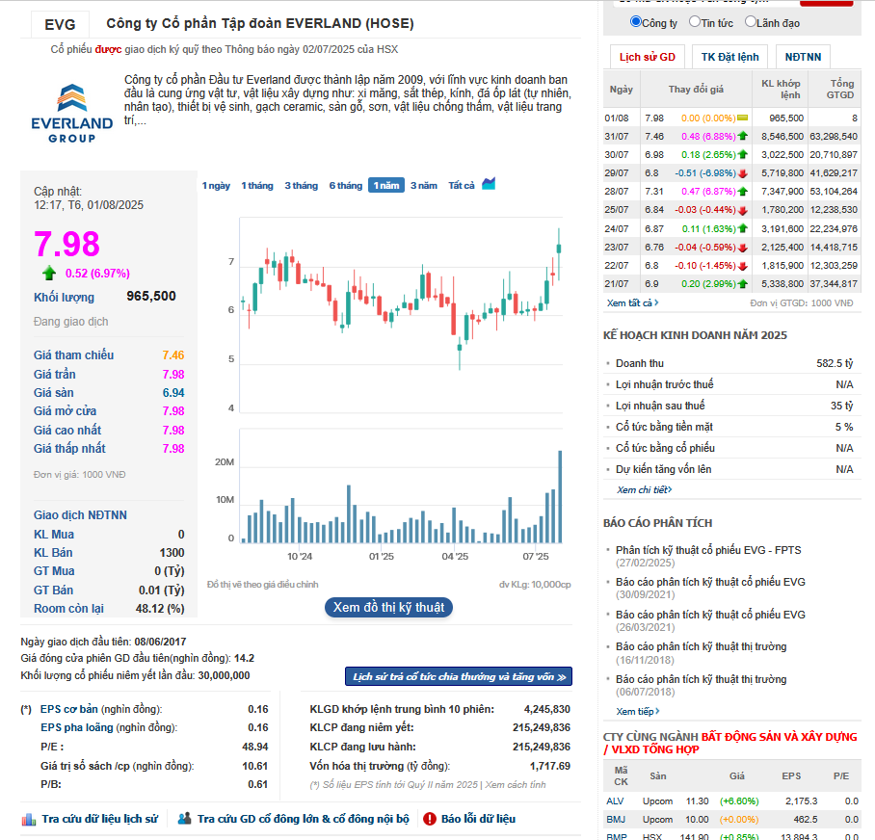875x840 pixels.
Task: Click the BMJ ticker in peer companies table
Action: [x=616, y=820]
